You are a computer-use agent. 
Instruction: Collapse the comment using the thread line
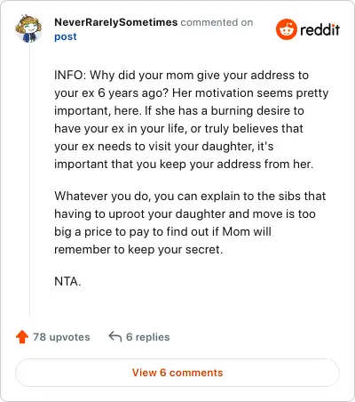coord(29,180)
